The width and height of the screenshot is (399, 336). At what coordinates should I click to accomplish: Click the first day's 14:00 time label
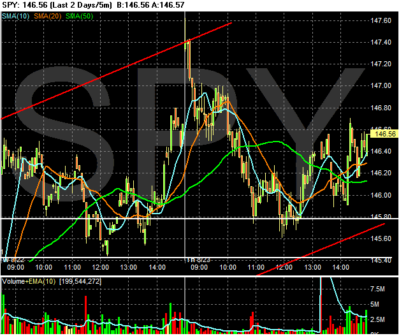click(x=157, y=268)
